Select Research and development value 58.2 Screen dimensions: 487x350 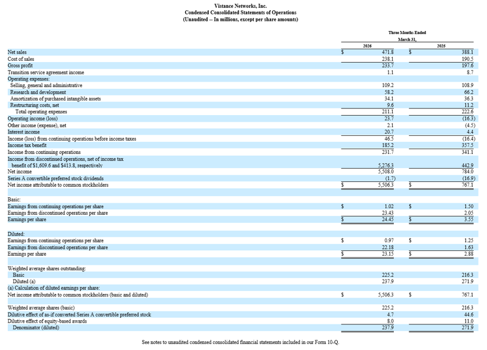[x=389, y=93]
